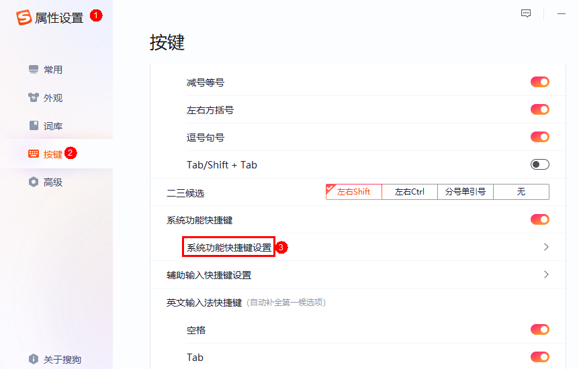The height and width of the screenshot is (369, 579).
Task: Switch to the 高级 settings tab
Action: pos(53,182)
